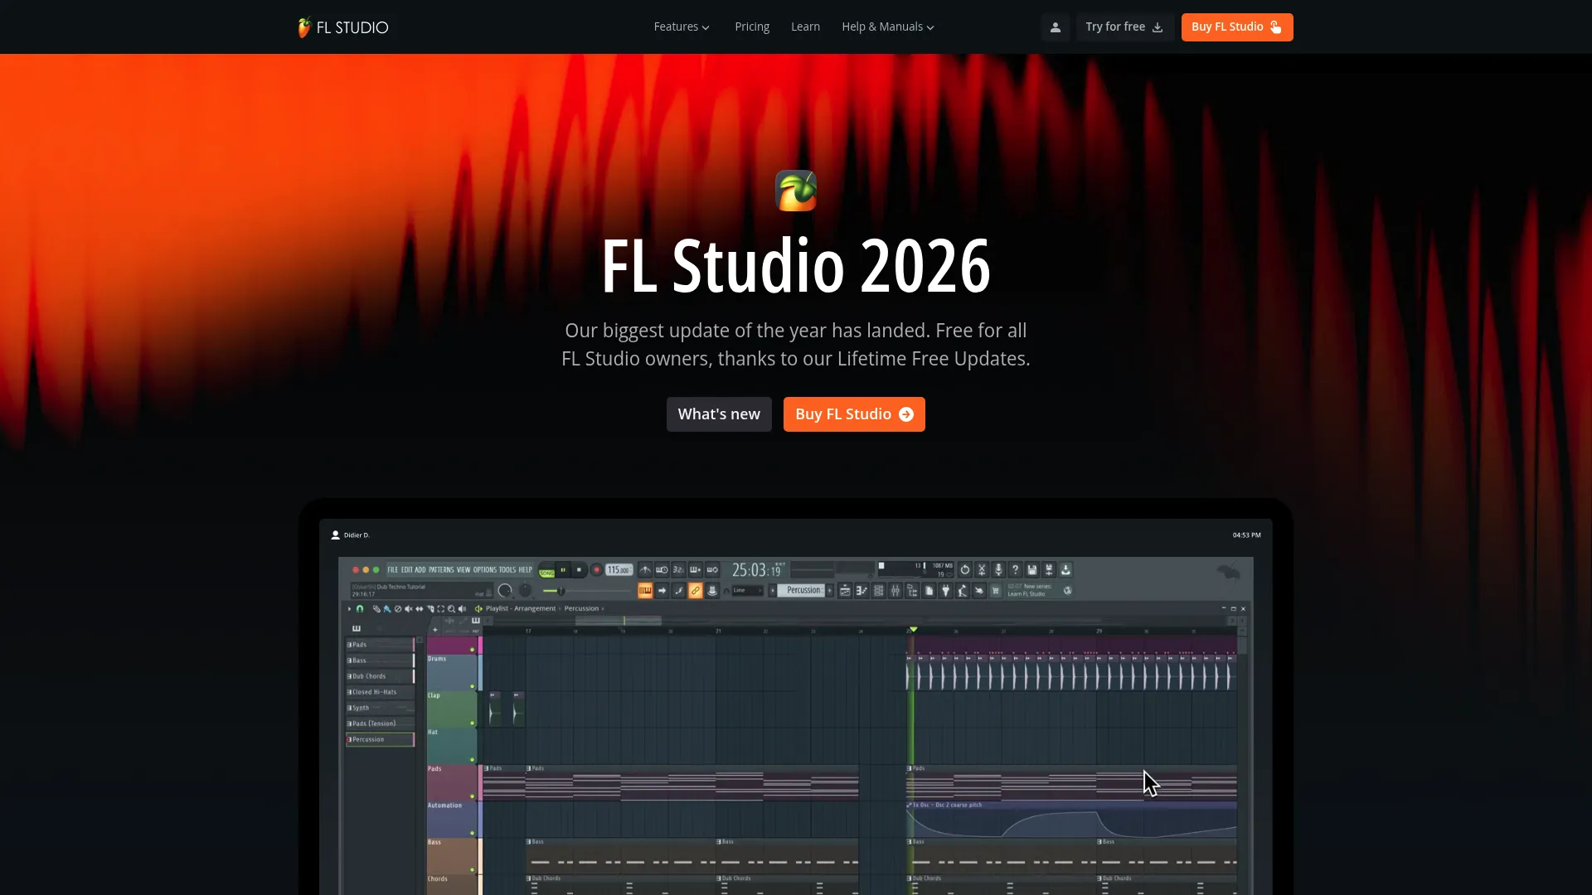Click the What's new button
Screen dimensions: 1592x895
(719, 414)
